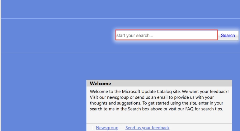
Task: Click the separator between Newsgroup and feedback links
Action: tap(122, 128)
